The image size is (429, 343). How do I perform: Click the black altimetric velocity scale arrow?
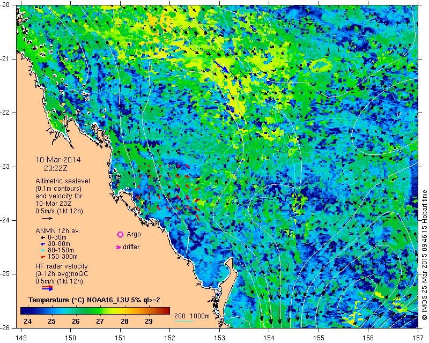pyautogui.click(x=47, y=218)
